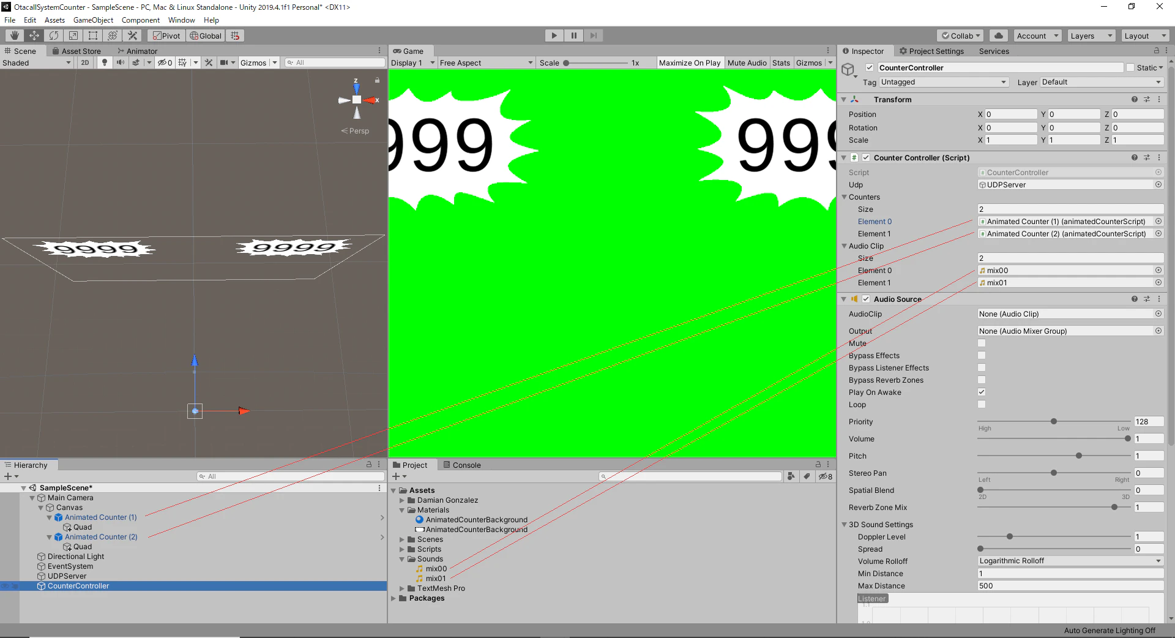Click the Step forward button
This screenshot has width=1175, height=638.
point(594,36)
